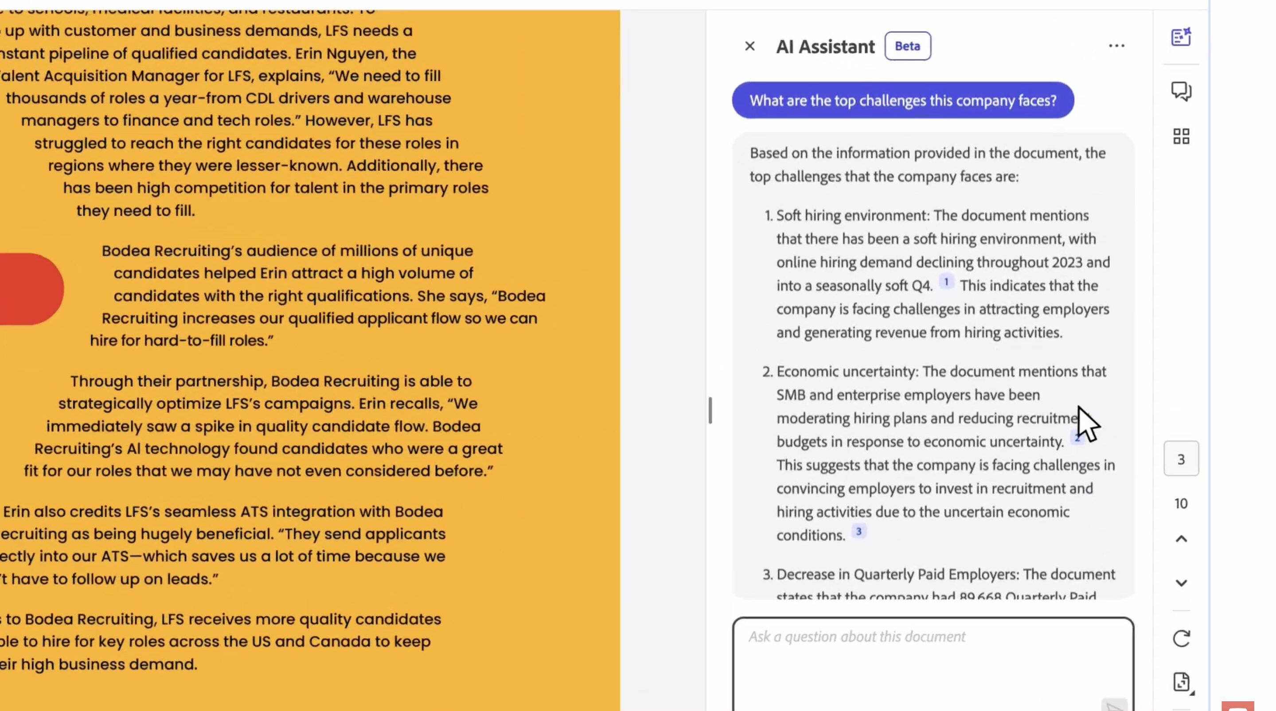Go to previous page with up chevron

point(1181,538)
